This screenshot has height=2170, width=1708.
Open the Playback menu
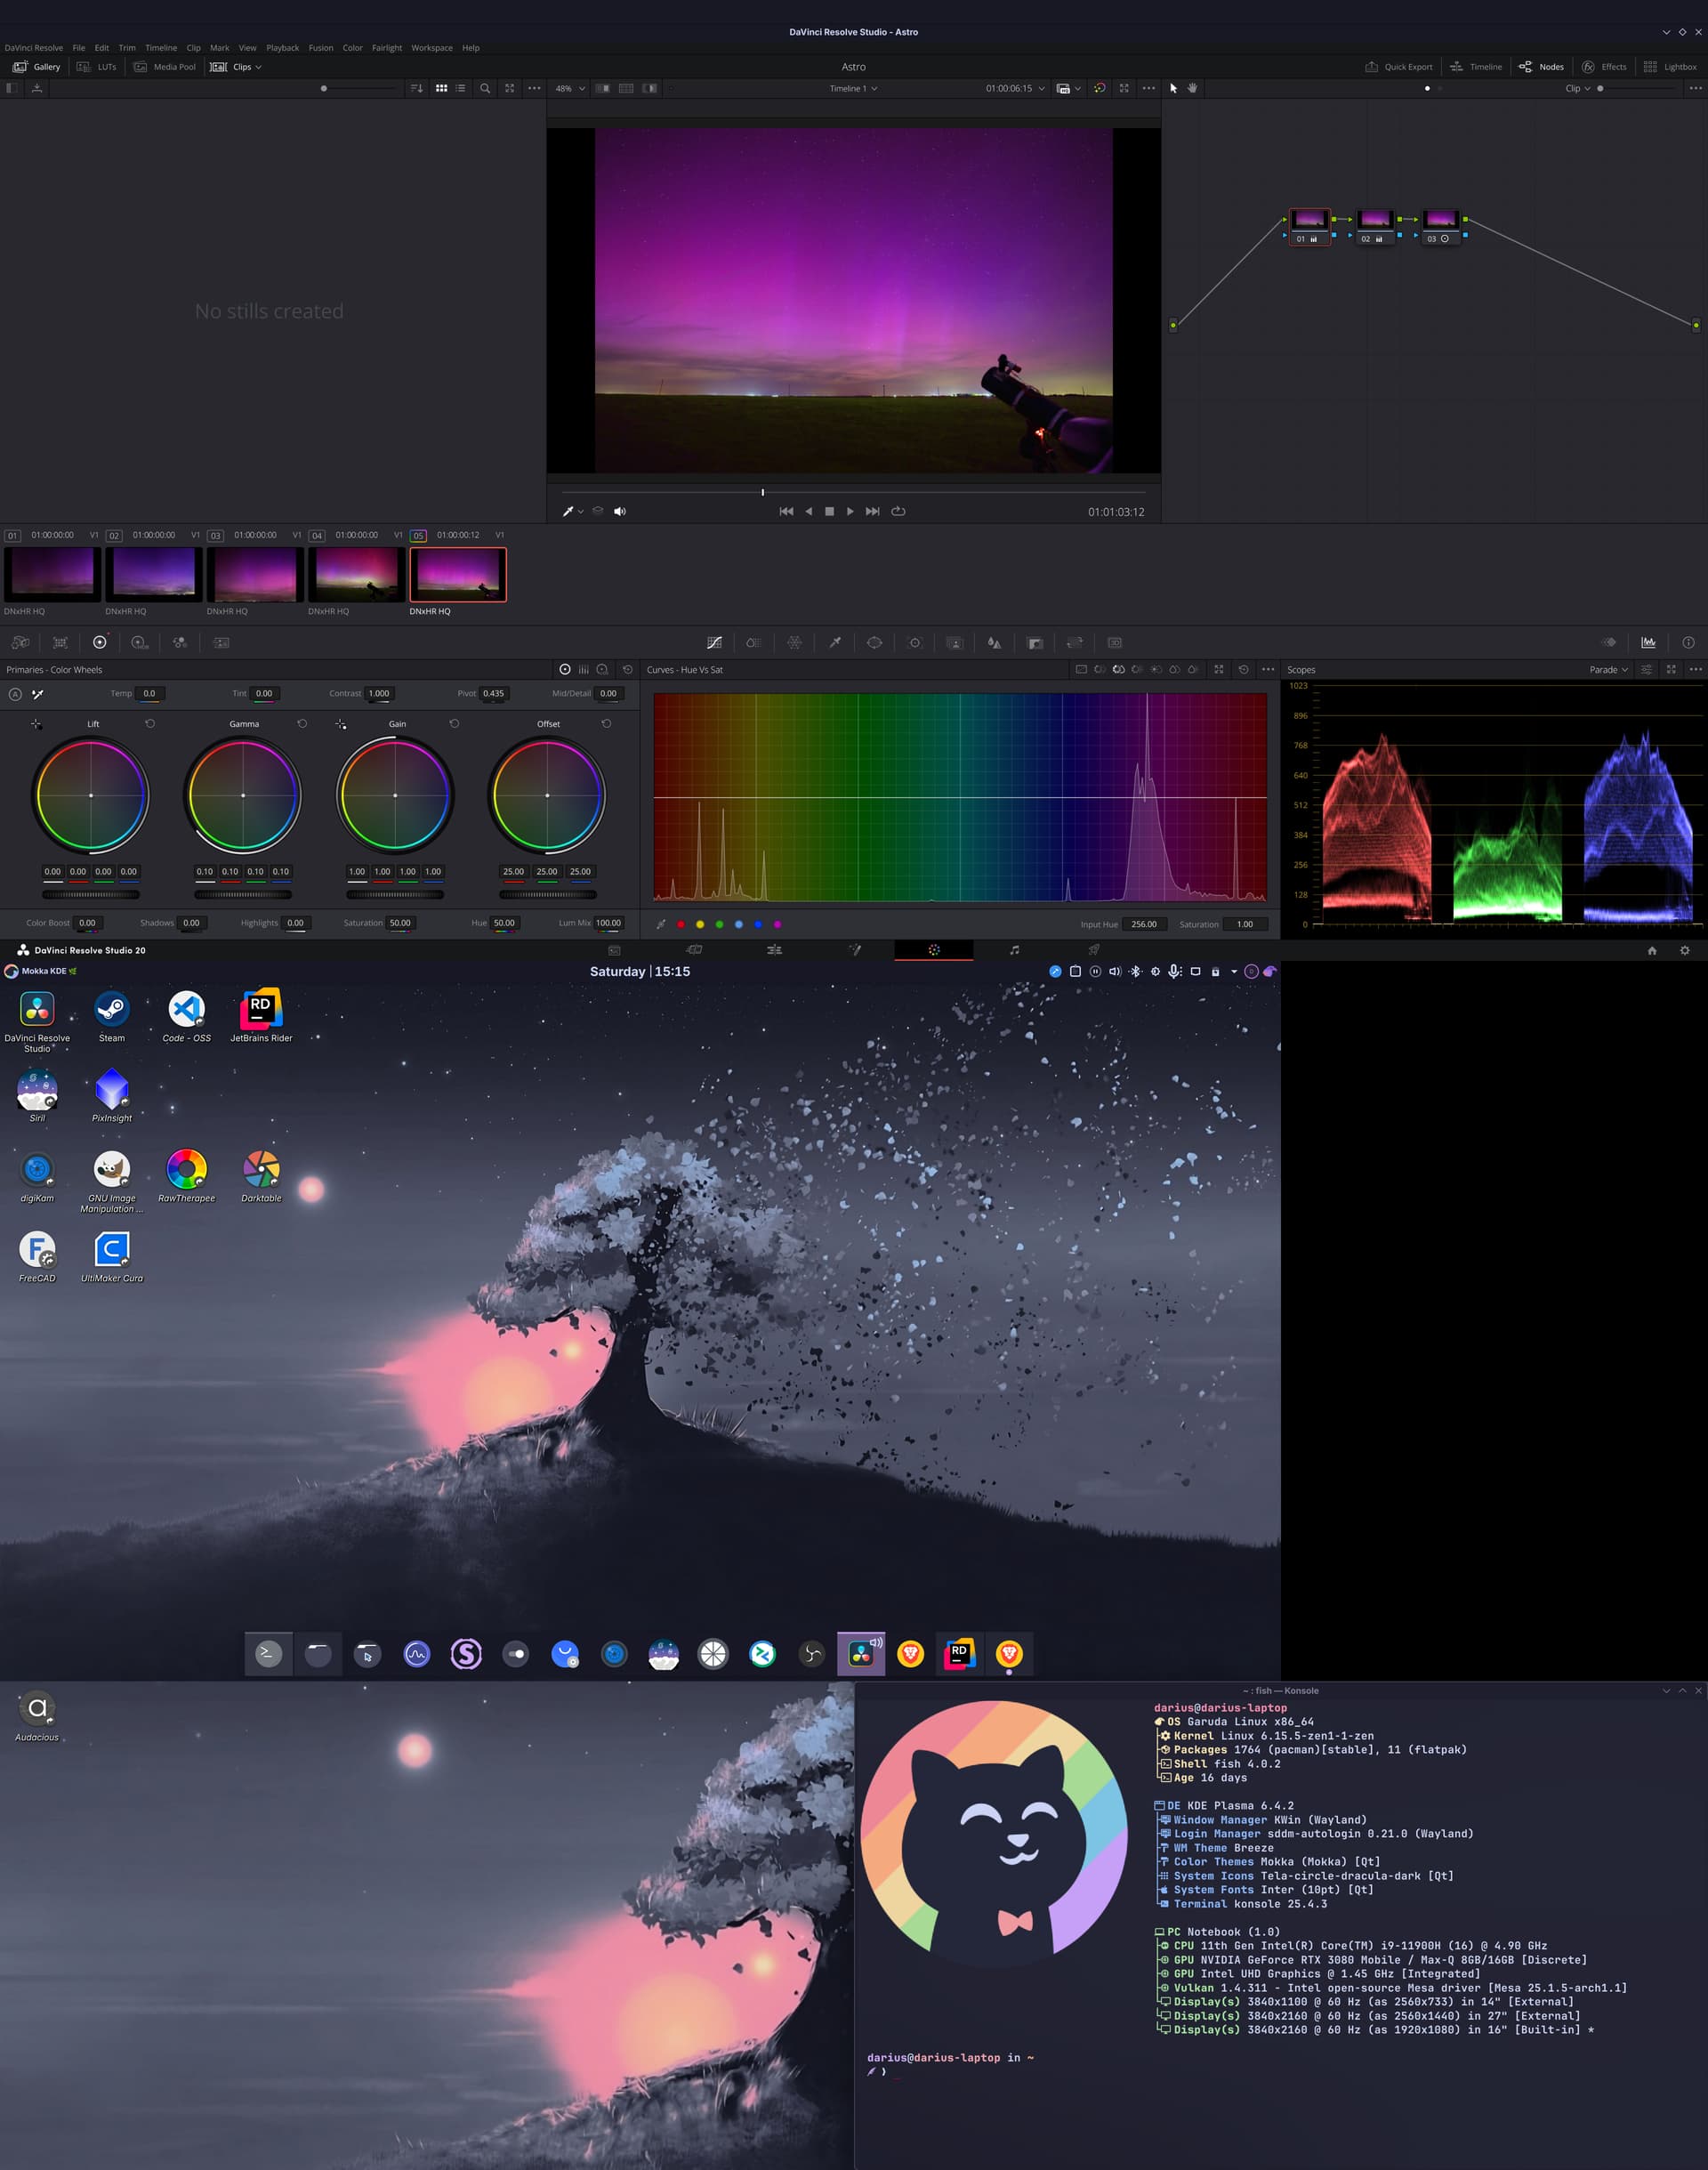pyautogui.click(x=282, y=48)
